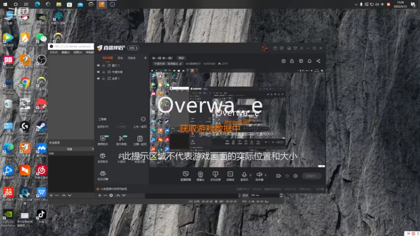Open the hamburger menu in Douyu title bar

tap(301, 48)
